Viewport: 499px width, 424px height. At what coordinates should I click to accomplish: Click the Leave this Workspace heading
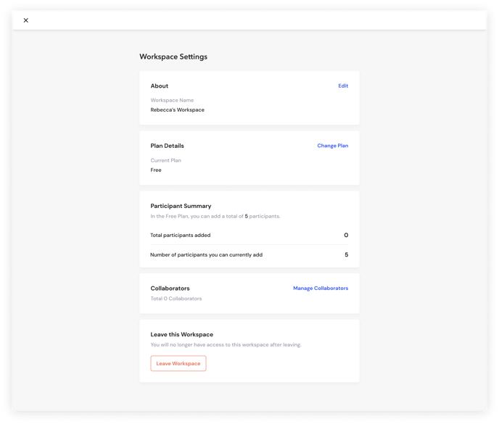(x=182, y=335)
